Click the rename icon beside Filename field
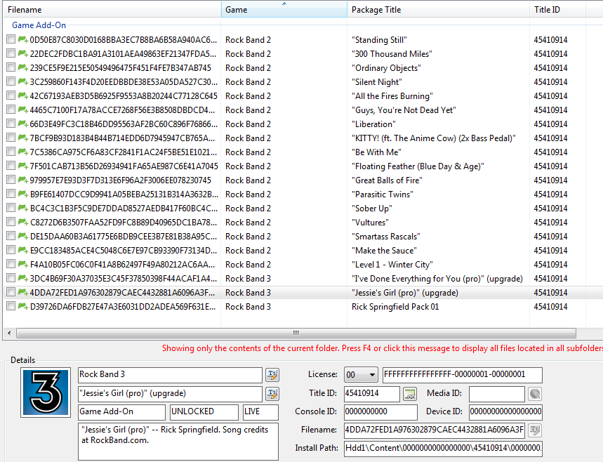Image resolution: width=603 pixels, height=462 pixels. click(x=535, y=430)
